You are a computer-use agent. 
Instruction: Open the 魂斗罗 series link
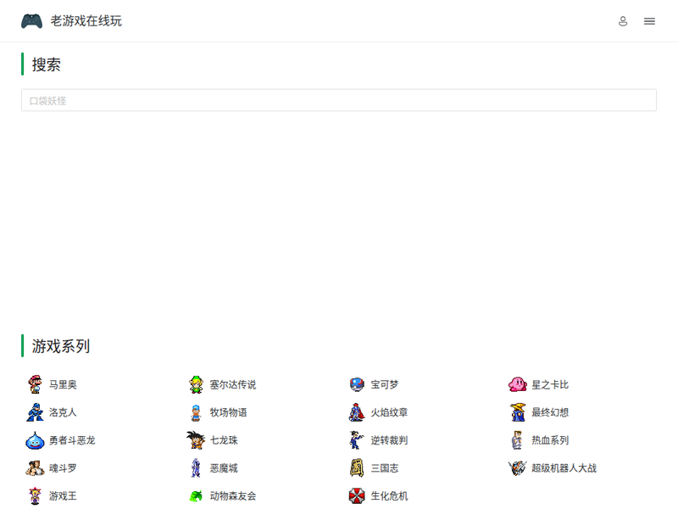click(63, 468)
